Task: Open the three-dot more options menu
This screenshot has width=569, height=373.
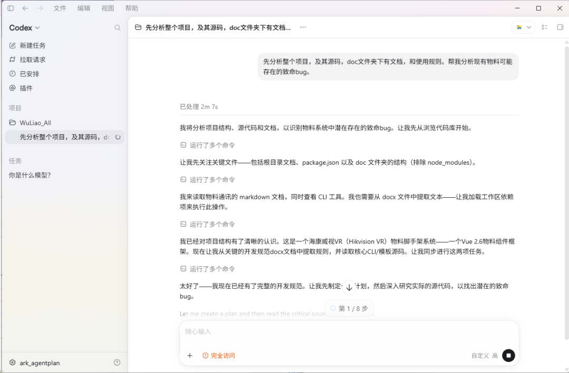Action: click(x=303, y=27)
